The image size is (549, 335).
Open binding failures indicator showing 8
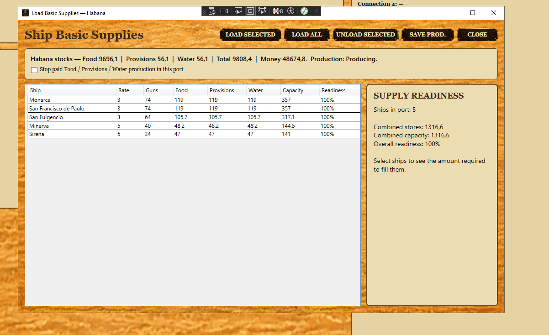click(278, 11)
